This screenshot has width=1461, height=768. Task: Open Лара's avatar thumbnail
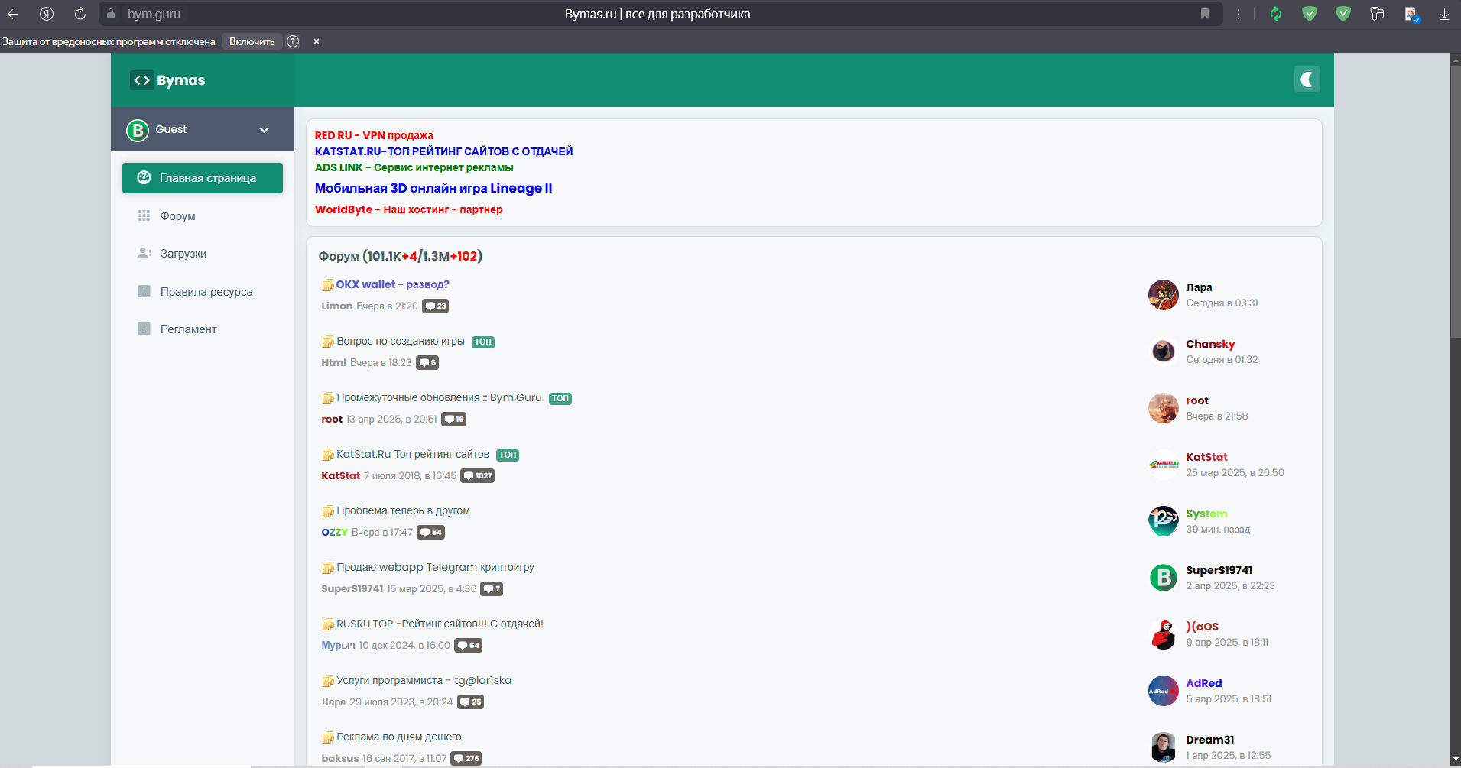pos(1163,295)
